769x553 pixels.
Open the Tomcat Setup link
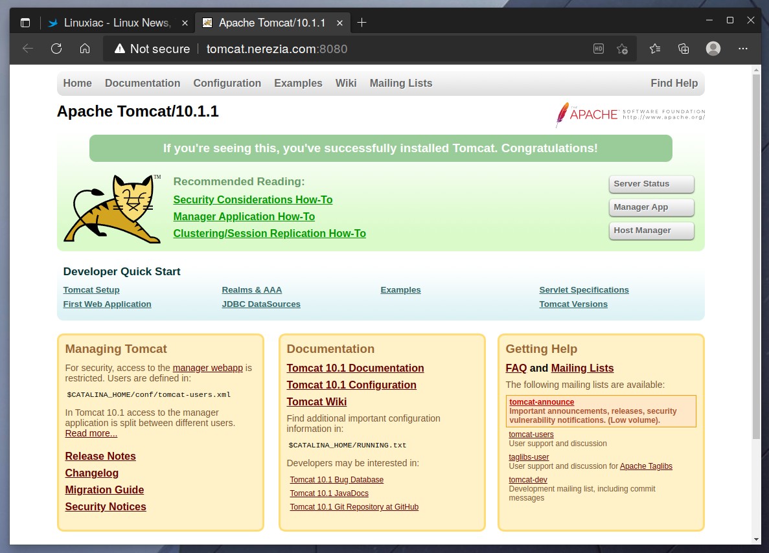point(91,289)
